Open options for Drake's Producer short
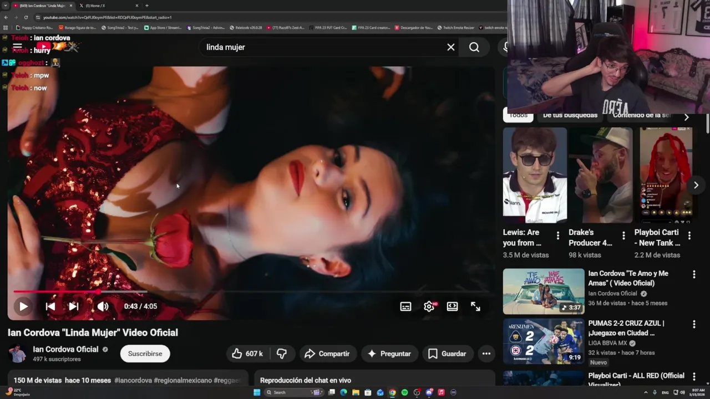710x399 pixels. (x=623, y=236)
